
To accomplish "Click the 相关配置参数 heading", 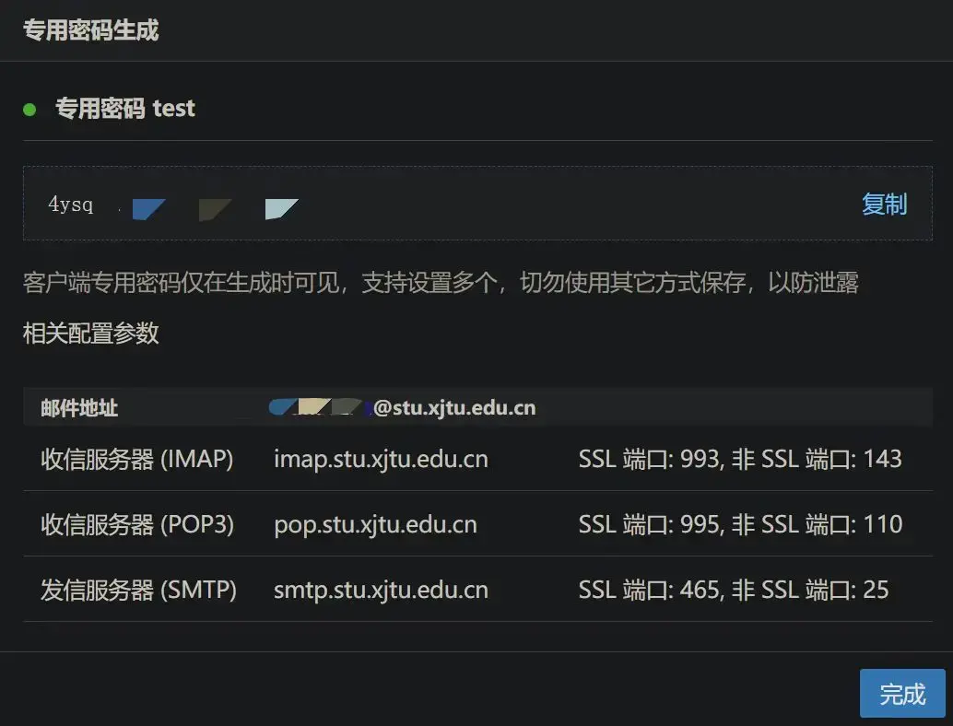I will coord(90,333).
